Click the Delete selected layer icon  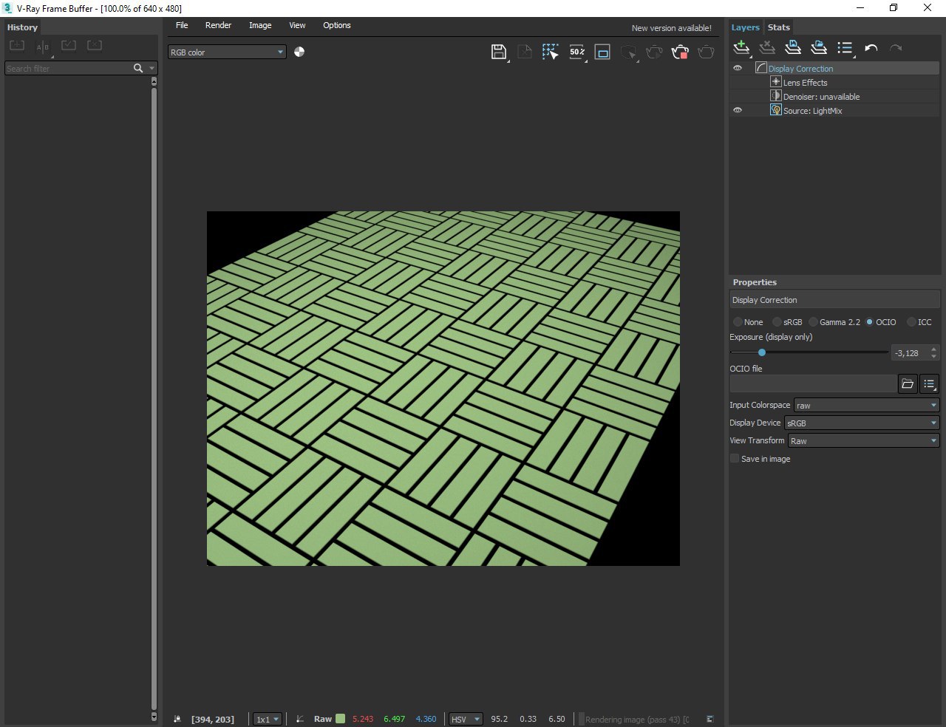[x=767, y=48]
